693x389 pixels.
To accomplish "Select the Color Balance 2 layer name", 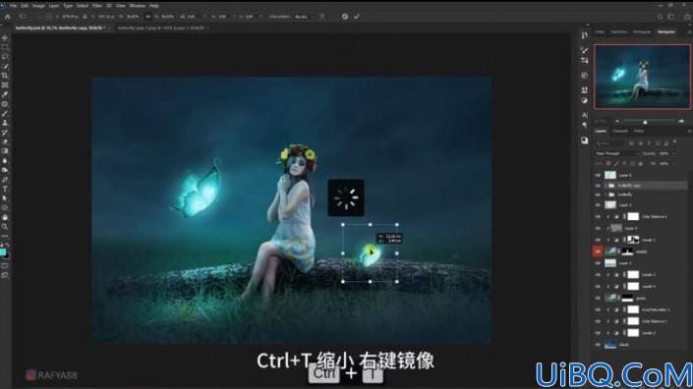I will (655, 217).
